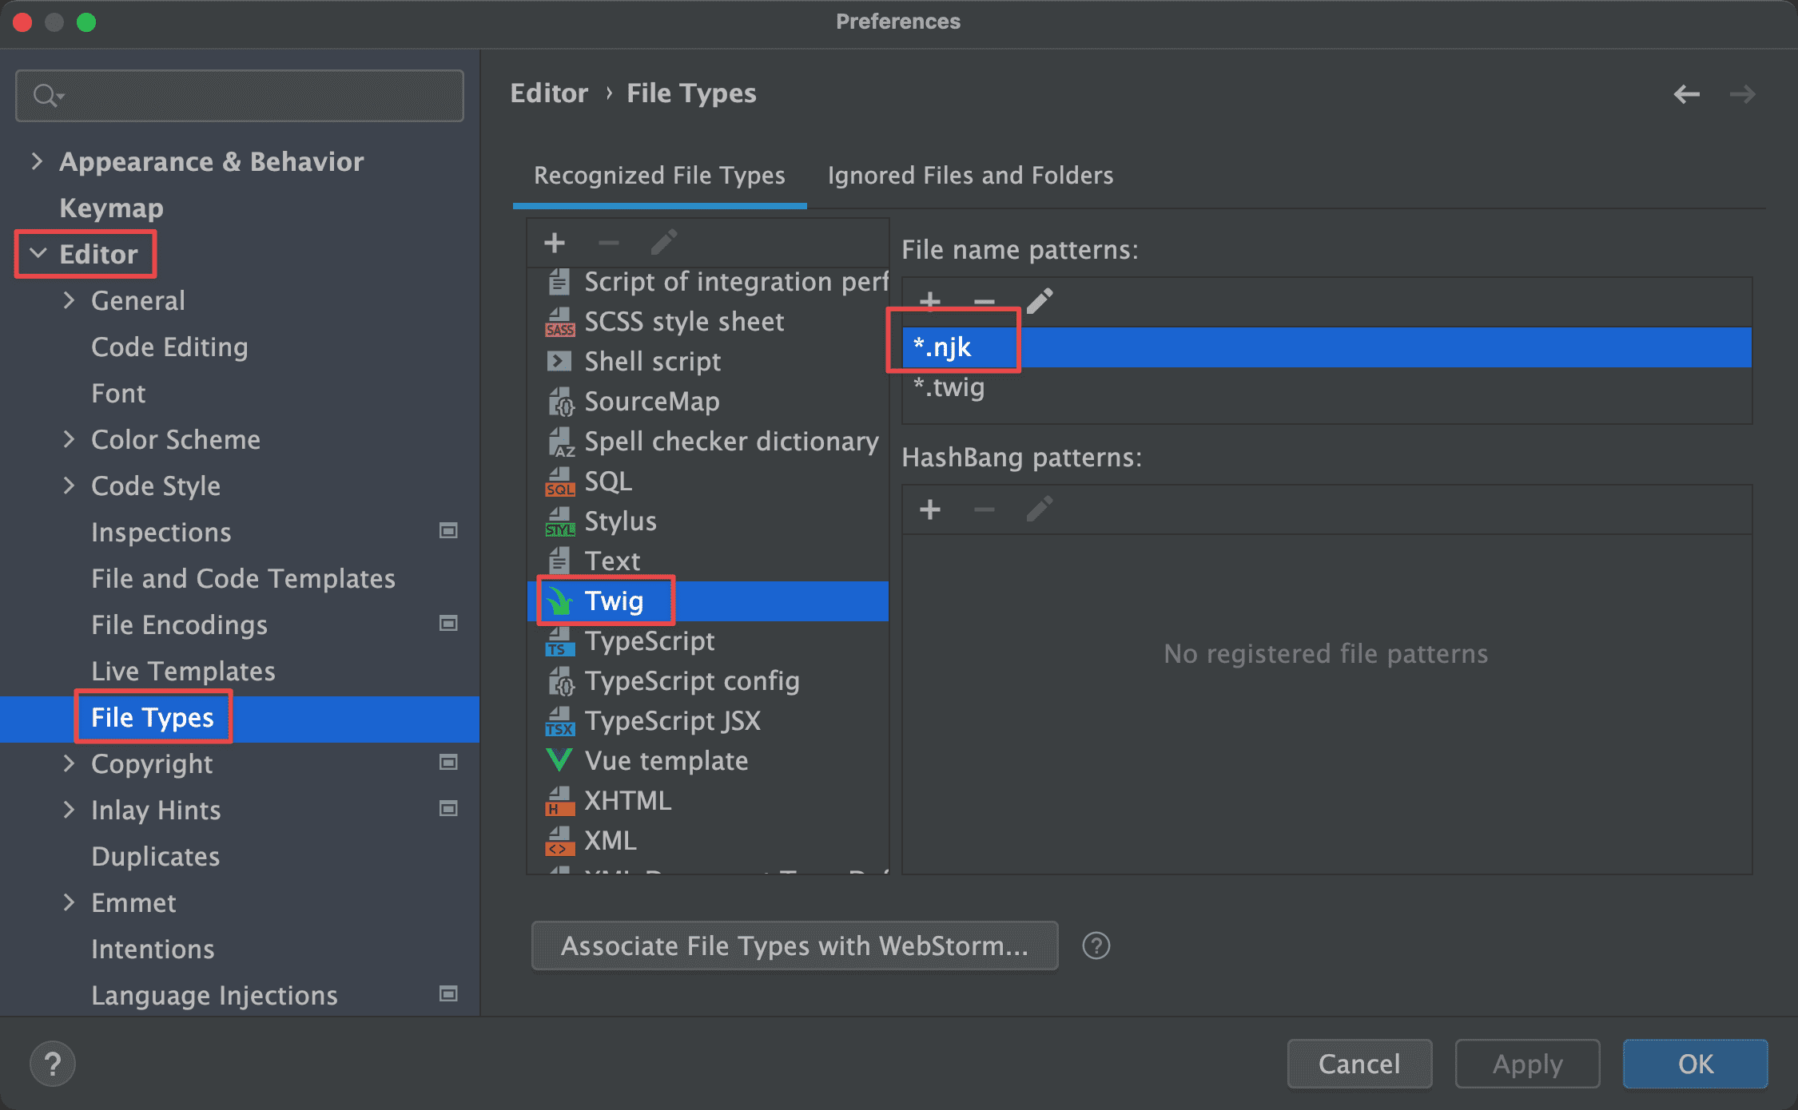Remove the selected *.njk pattern

pos(985,301)
